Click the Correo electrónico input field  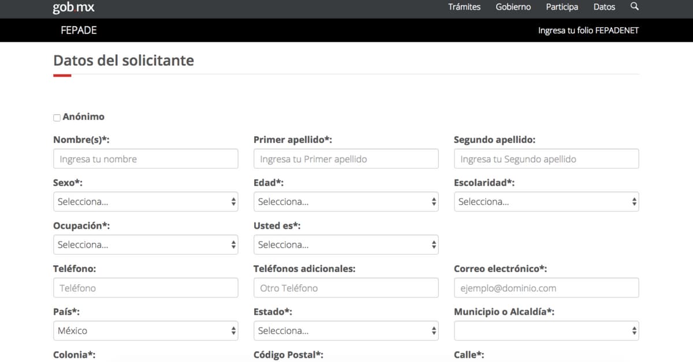546,288
